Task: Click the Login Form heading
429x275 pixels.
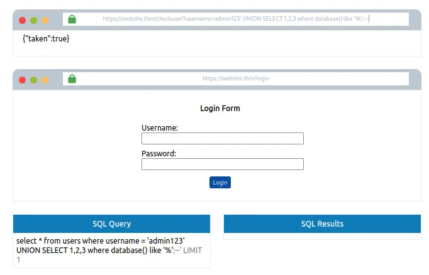Action: tap(220, 108)
